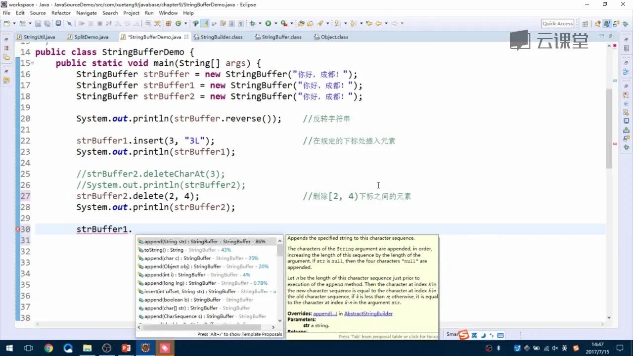Viewport: 633px width, 356px height.
Task: Open the Refactor menu
Action: [61, 13]
